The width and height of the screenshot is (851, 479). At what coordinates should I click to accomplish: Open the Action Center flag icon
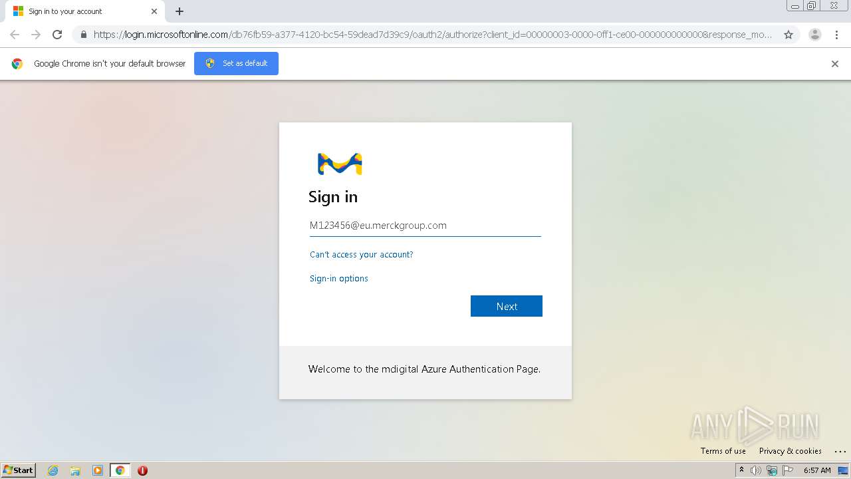coord(788,470)
